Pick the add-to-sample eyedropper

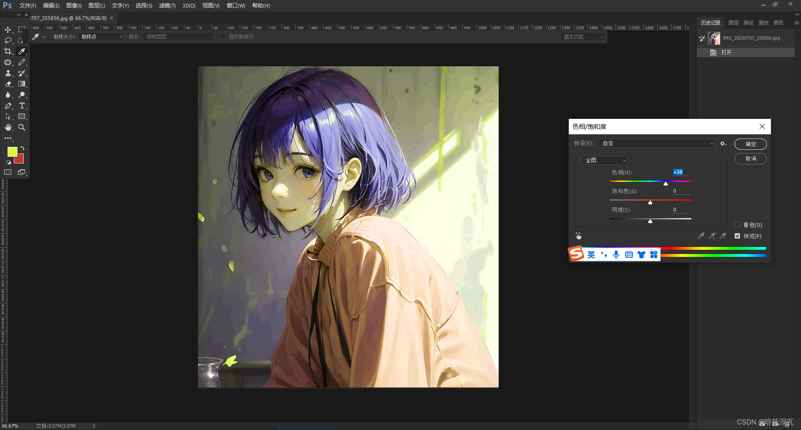click(712, 236)
